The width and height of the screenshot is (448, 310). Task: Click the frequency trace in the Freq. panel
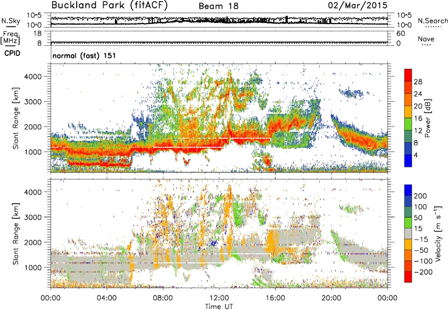point(219,42)
